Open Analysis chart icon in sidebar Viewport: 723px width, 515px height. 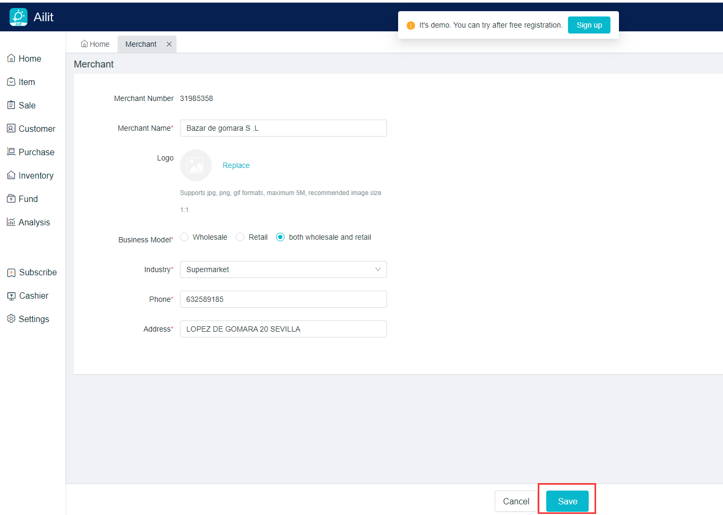[11, 222]
